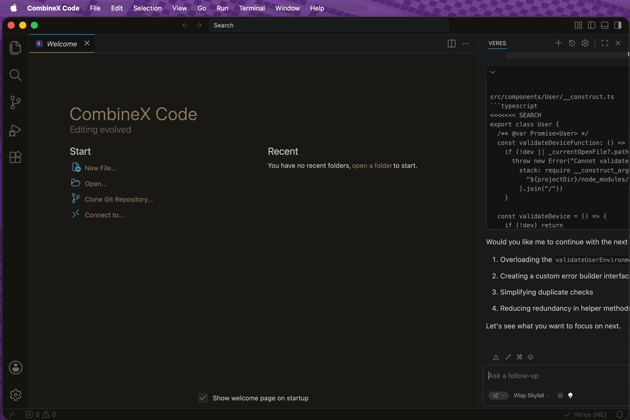The image size is (630, 420).
Task: Toggle the bottom panel
Action: coord(605,25)
